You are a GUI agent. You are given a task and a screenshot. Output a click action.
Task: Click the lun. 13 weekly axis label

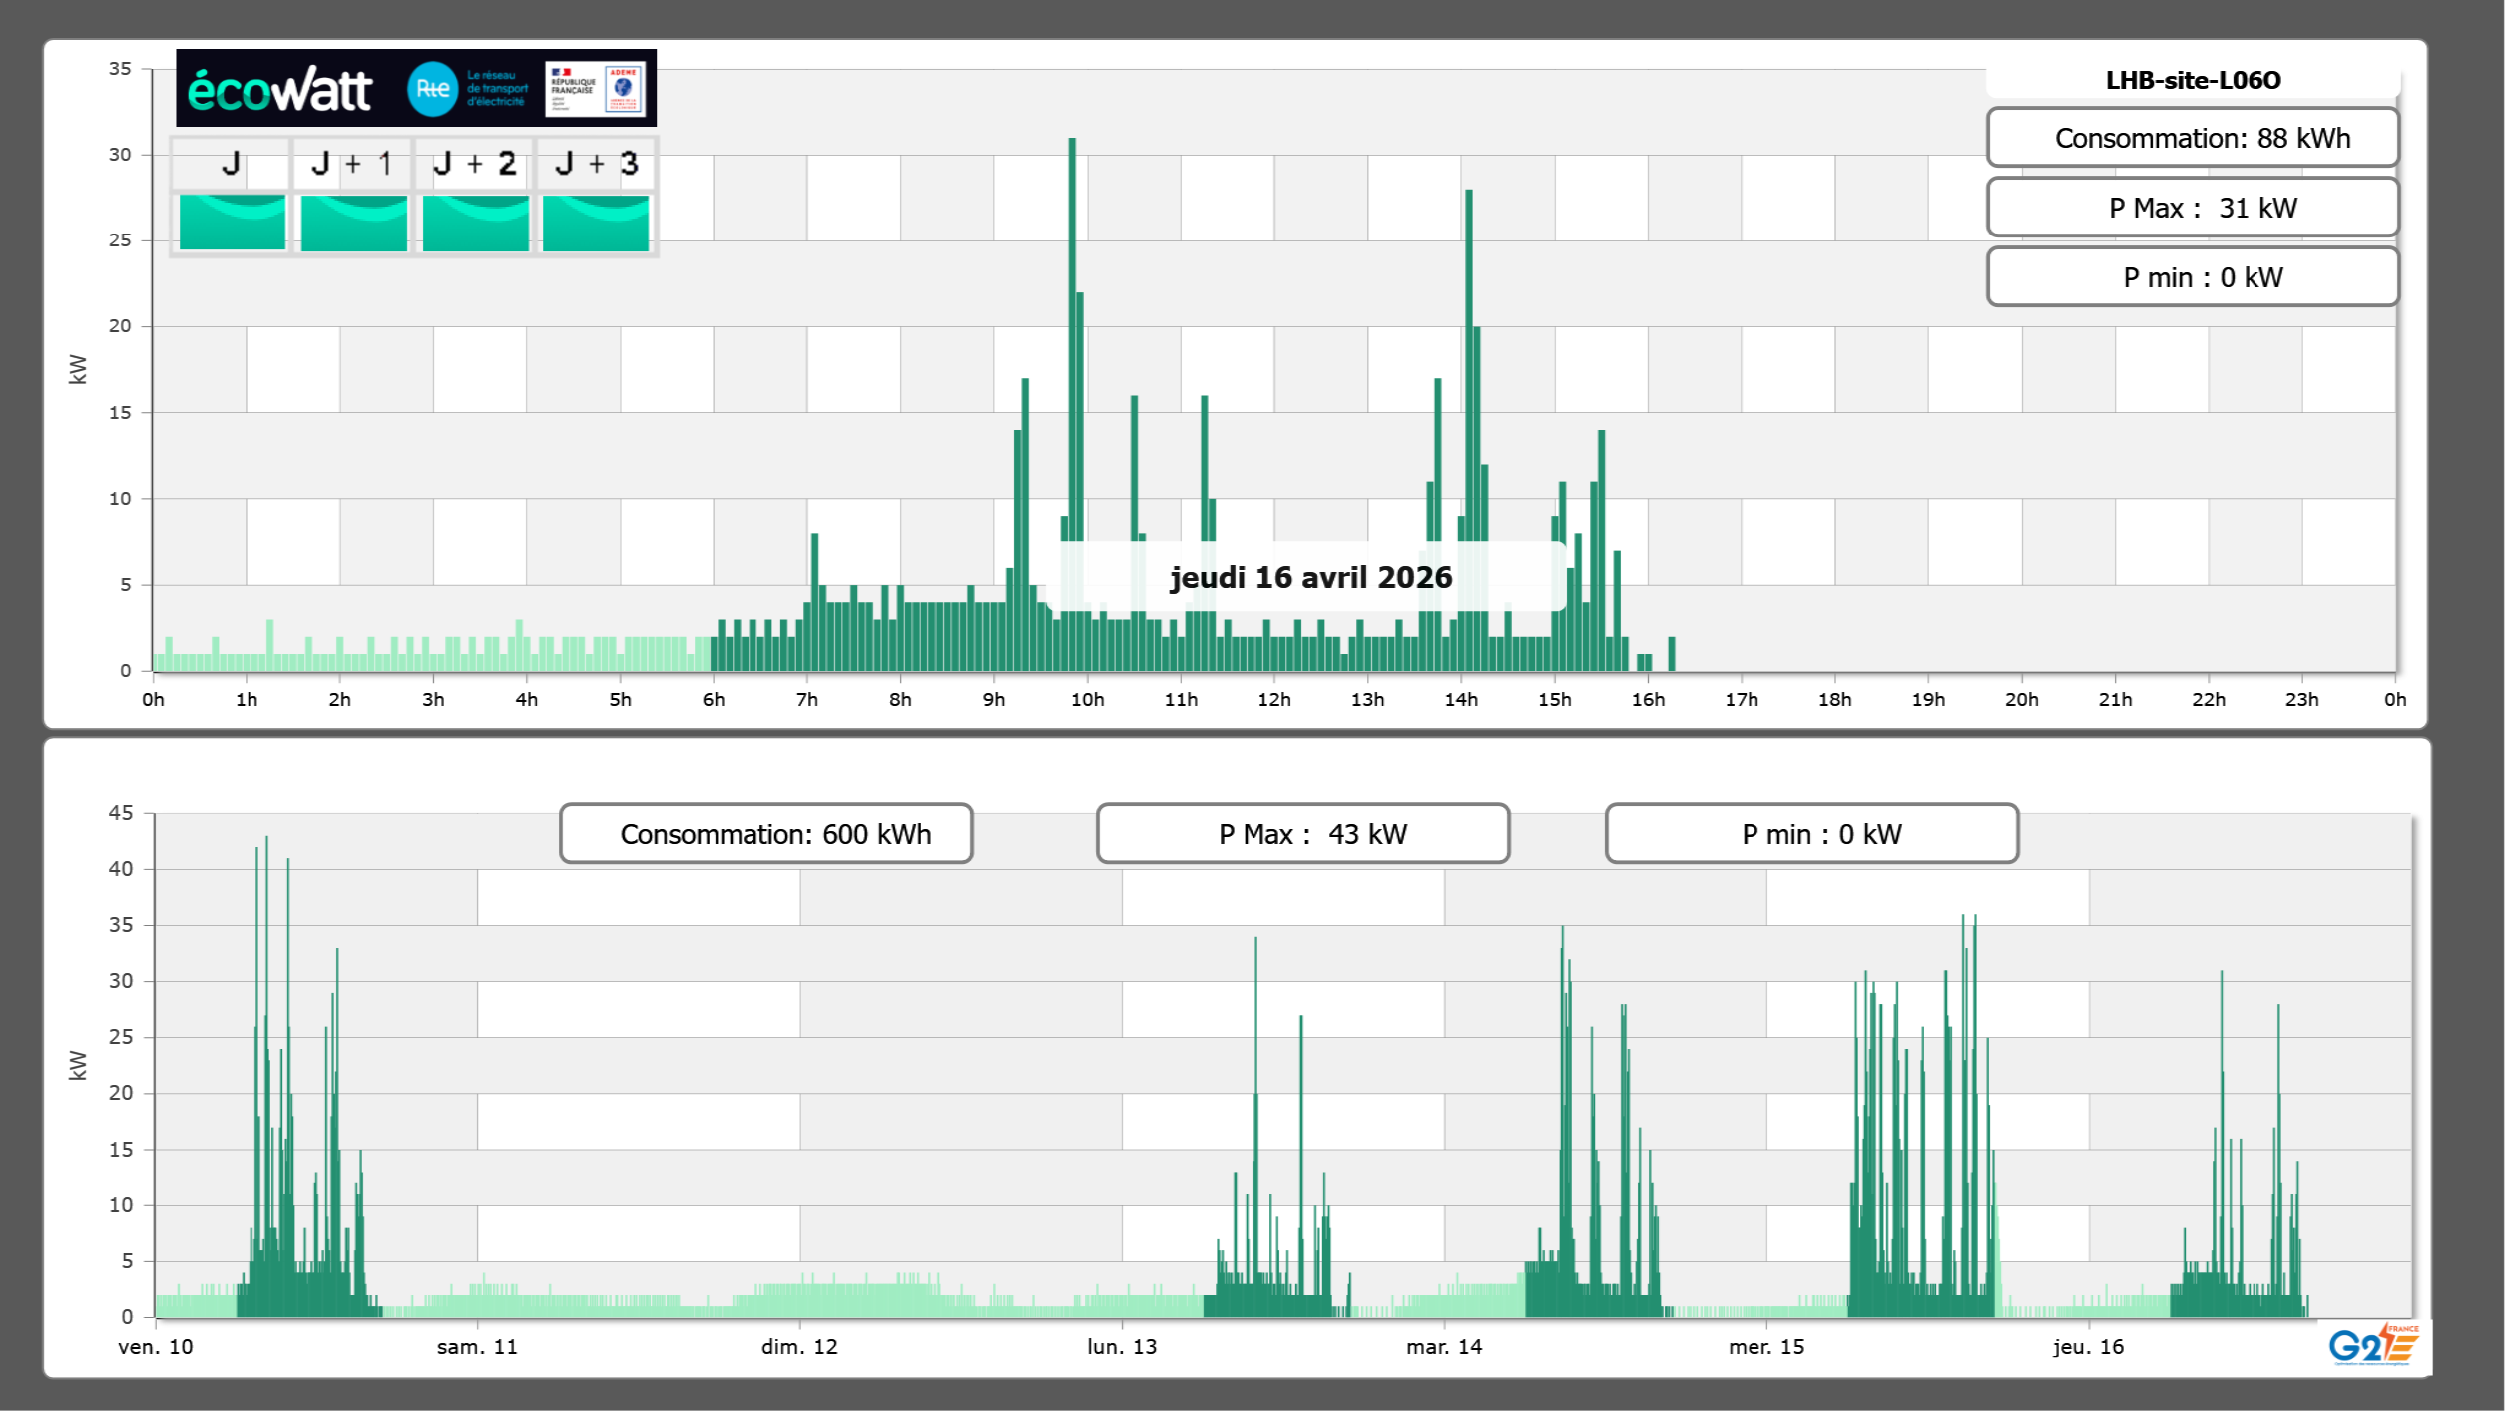1122,1347
